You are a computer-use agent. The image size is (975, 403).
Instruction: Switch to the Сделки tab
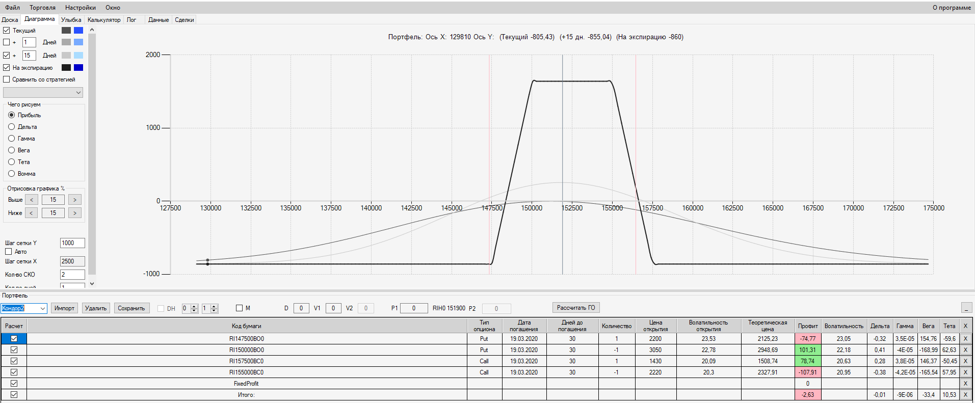coord(185,20)
